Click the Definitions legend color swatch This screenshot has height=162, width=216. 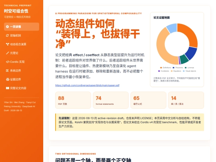(161, 68)
